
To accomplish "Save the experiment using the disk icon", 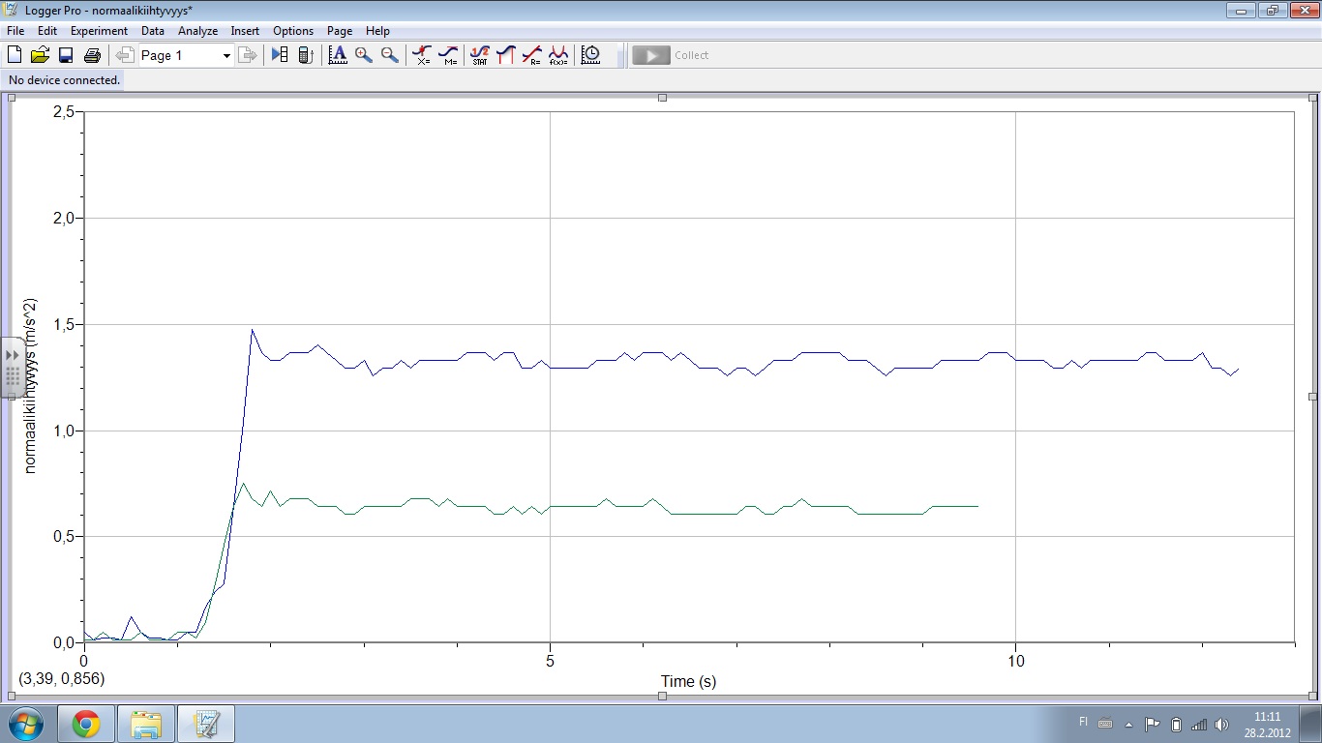I will pyautogui.click(x=66, y=55).
